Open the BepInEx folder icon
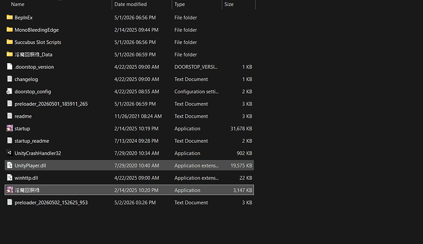The height and width of the screenshot is (244, 423). pyautogui.click(x=9, y=17)
